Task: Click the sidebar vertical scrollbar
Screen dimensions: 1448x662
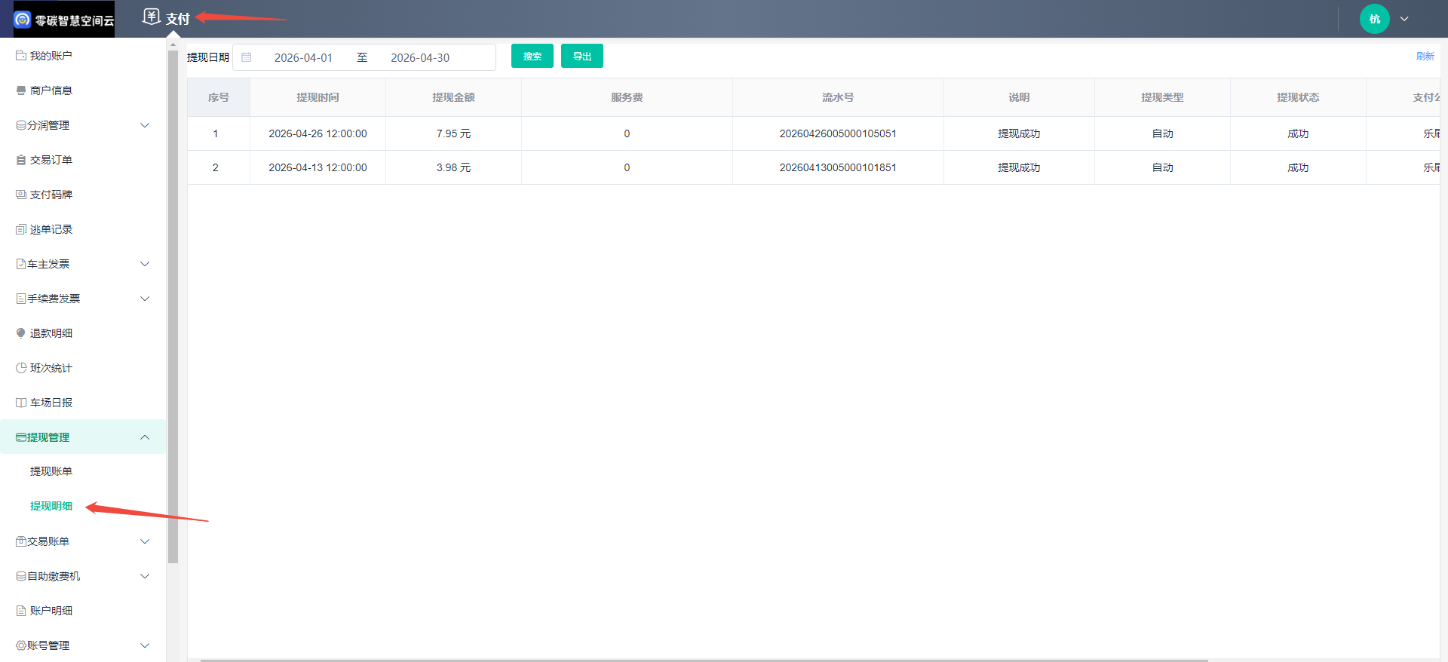Action: 173,307
